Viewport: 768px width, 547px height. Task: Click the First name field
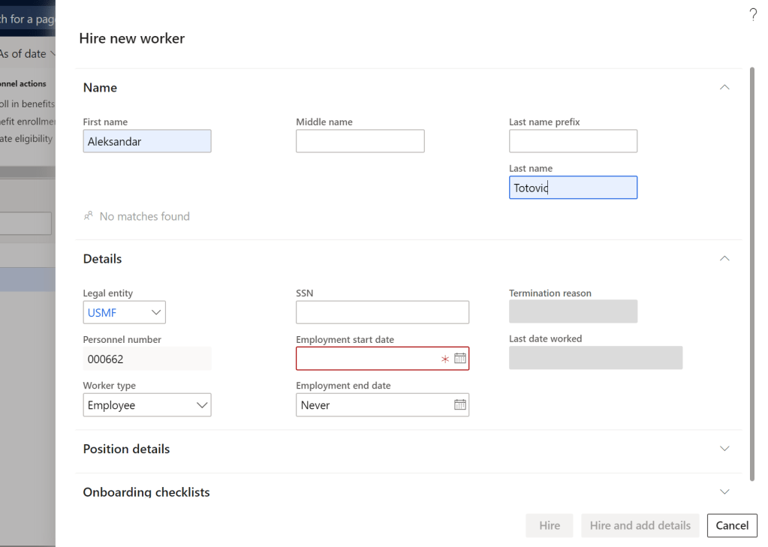pos(146,141)
